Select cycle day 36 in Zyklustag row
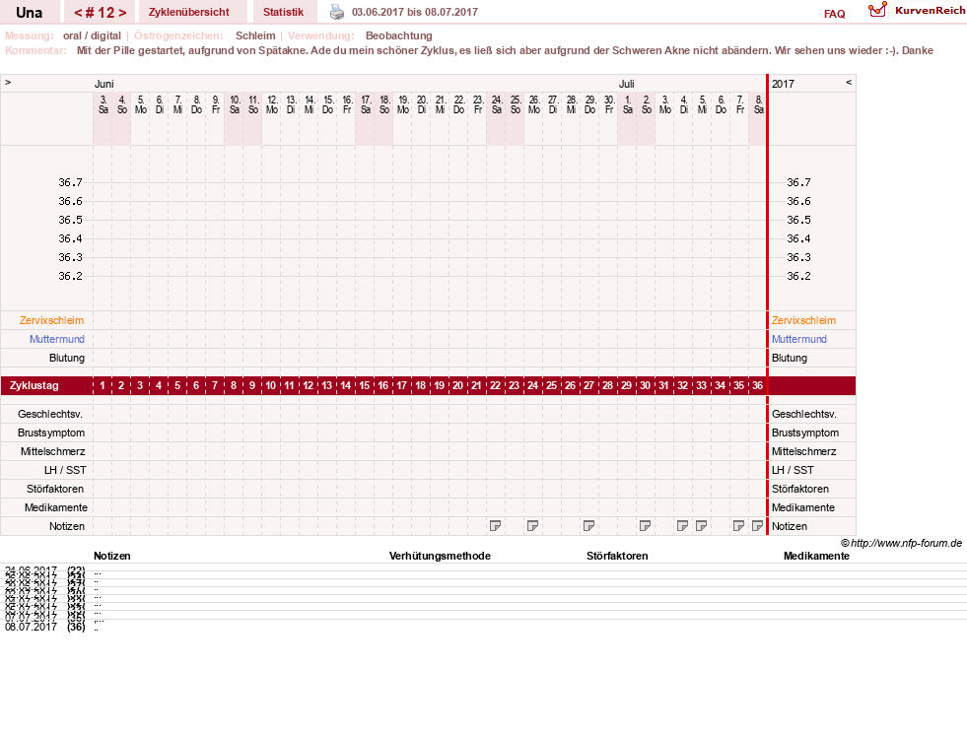Image resolution: width=967 pixels, height=732 pixels. coord(757,386)
